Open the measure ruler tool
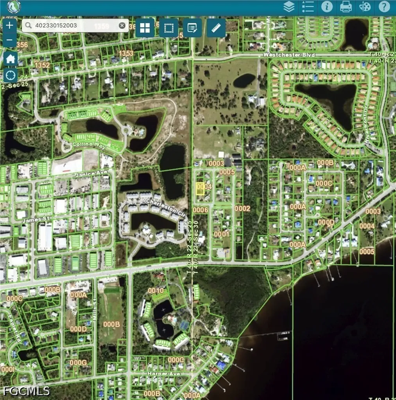This screenshot has width=396, height=400. coord(216,28)
